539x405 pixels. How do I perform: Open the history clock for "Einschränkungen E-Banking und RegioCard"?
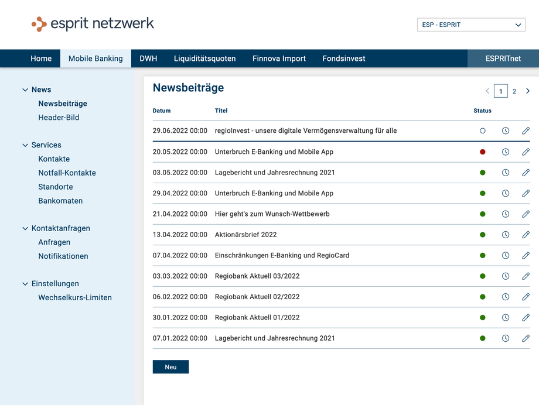506,255
